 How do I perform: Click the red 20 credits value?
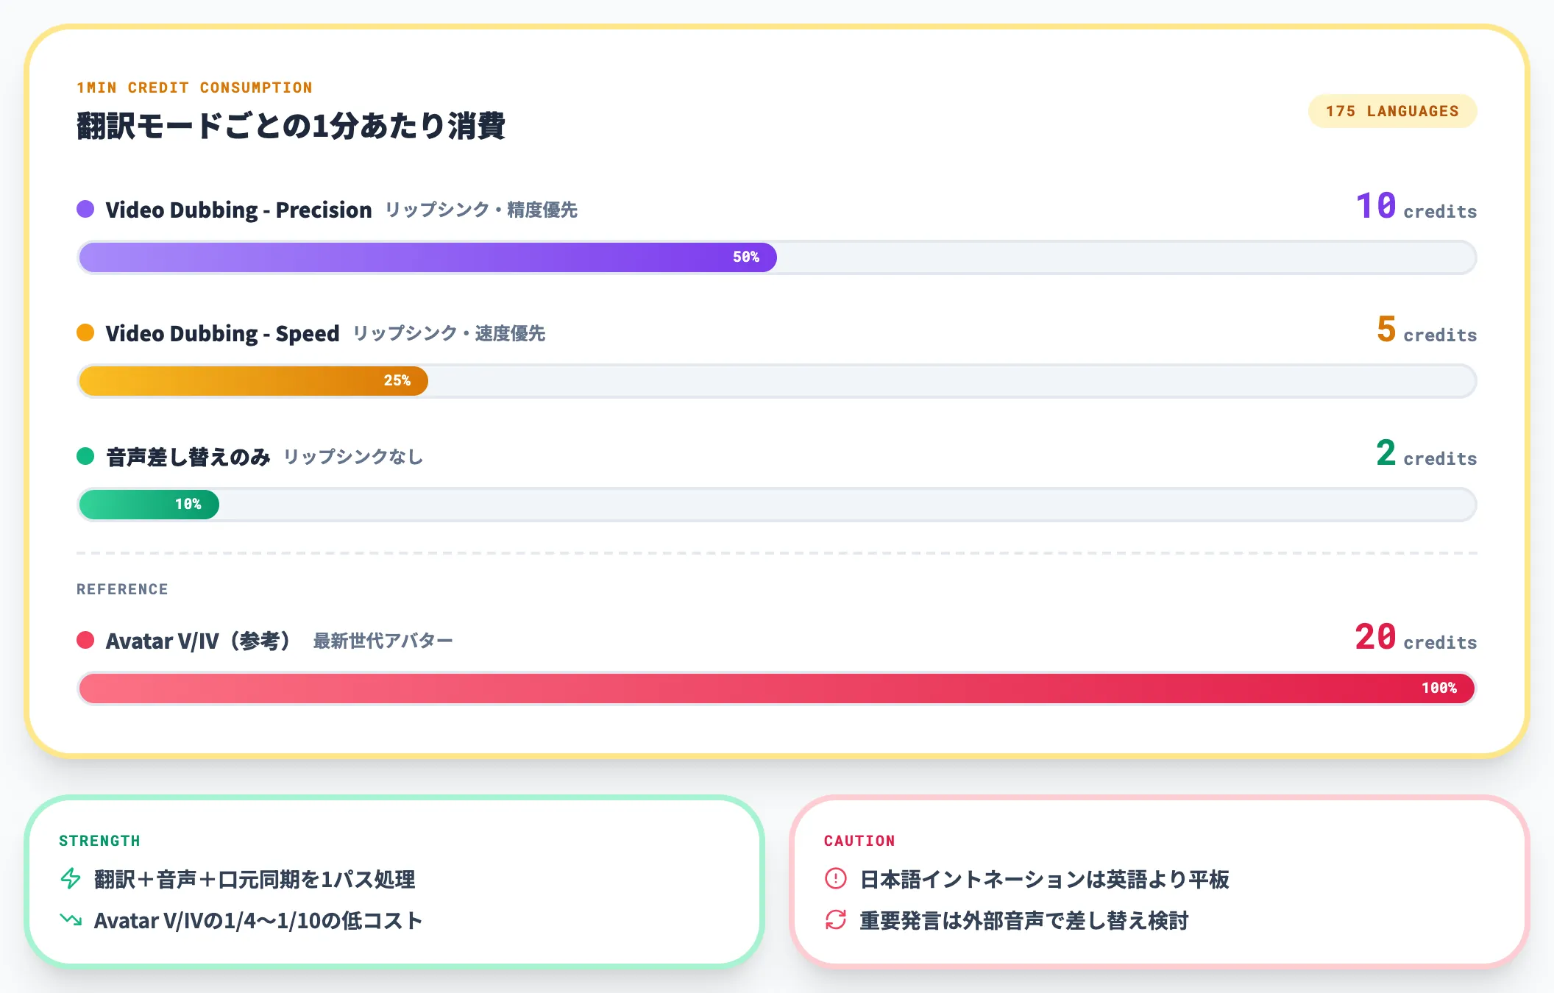(1416, 638)
